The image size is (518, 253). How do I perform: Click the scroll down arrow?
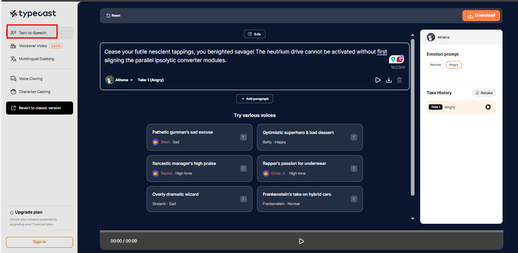click(412, 218)
